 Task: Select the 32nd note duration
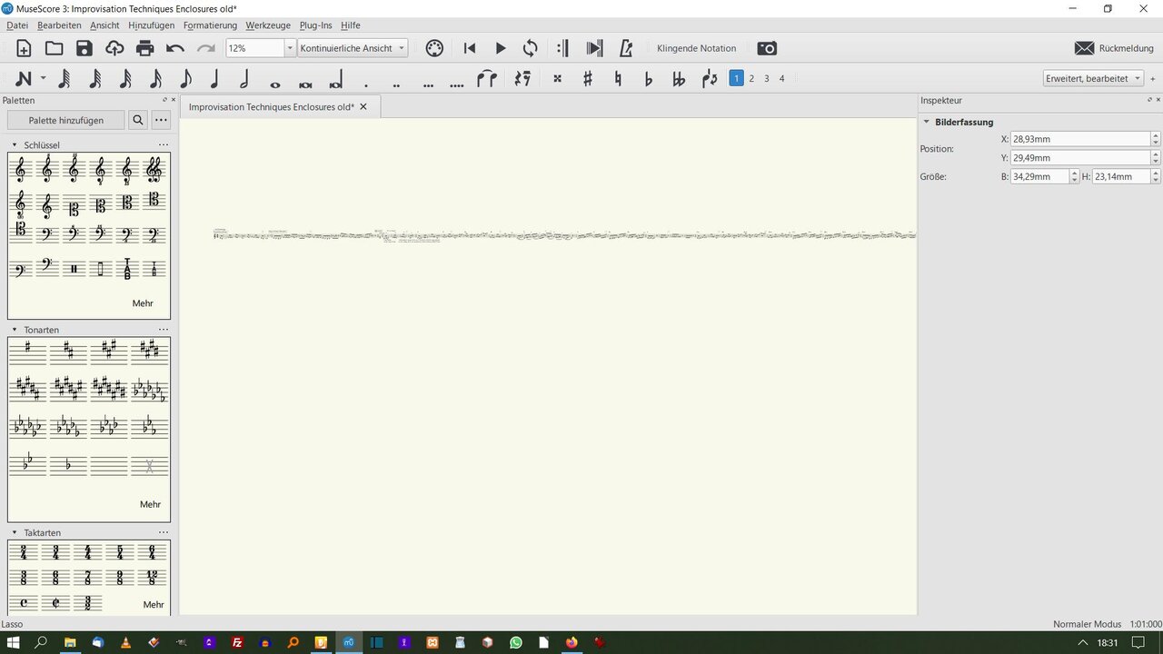(125, 79)
